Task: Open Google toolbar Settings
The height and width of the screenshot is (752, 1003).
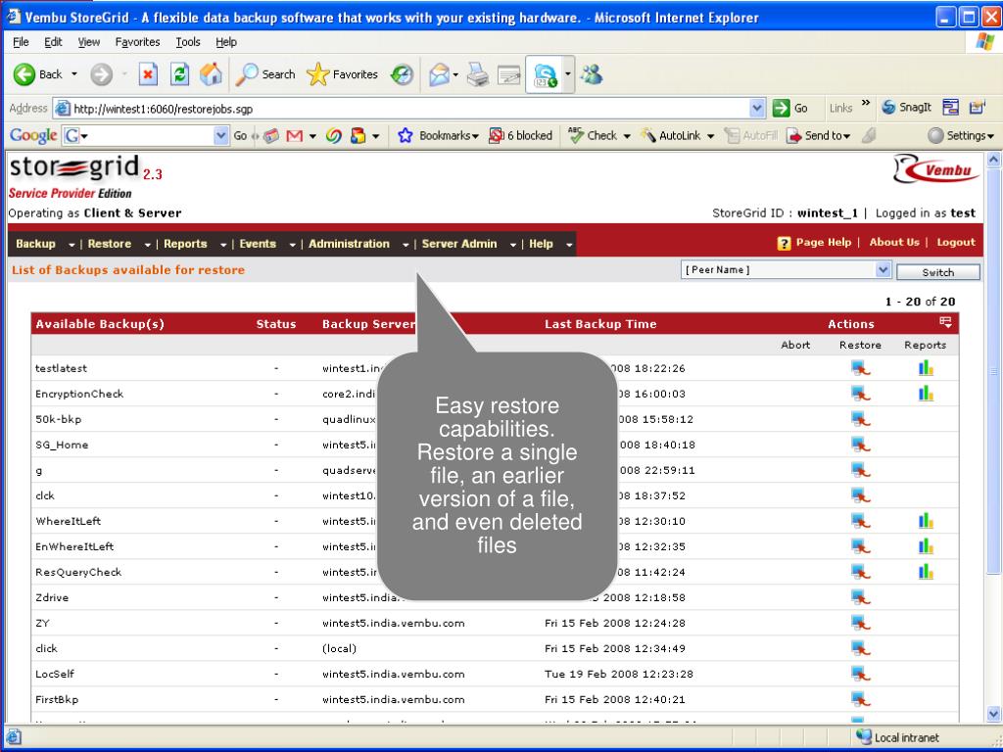Action: point(962,135)
